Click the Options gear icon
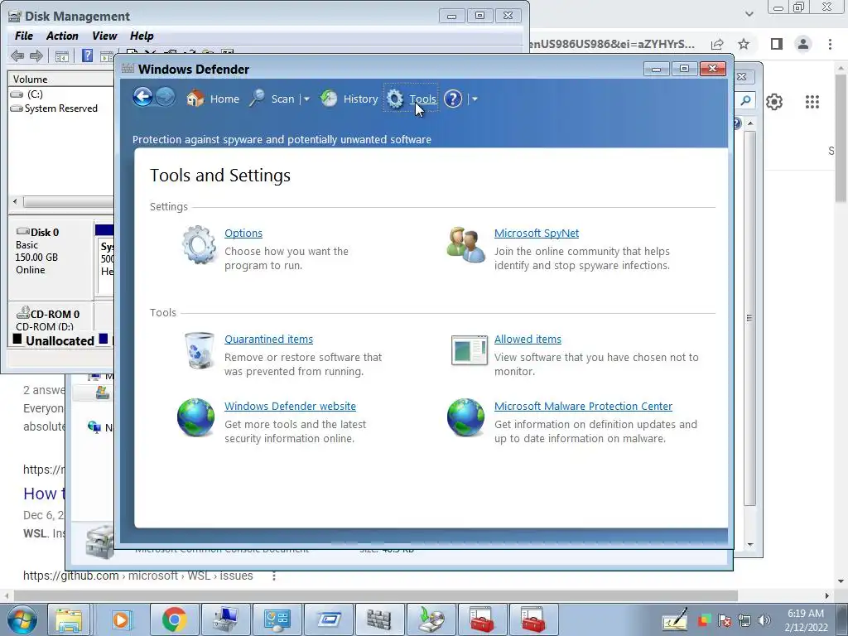Screen dimensions: 848x636 [x=199, y=245]
